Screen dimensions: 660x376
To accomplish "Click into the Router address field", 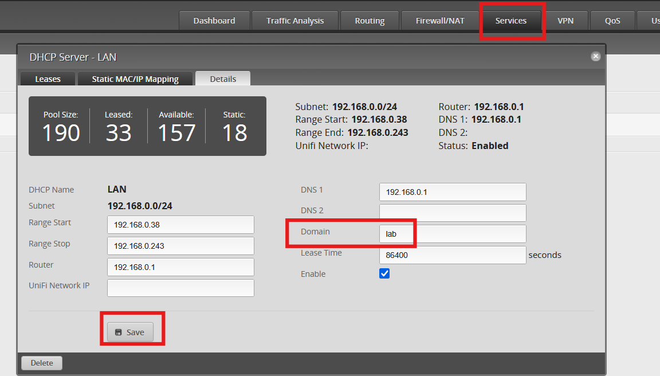I will point(180,267).
